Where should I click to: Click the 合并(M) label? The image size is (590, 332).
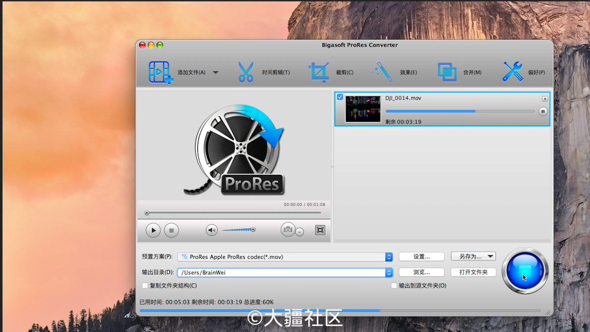tap(472, 73)
